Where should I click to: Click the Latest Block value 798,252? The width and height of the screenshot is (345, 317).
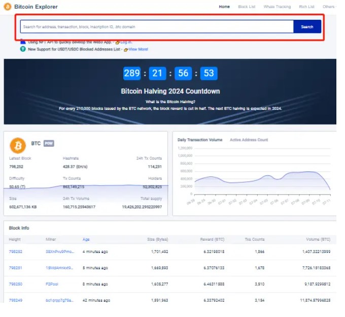(16, 167)
